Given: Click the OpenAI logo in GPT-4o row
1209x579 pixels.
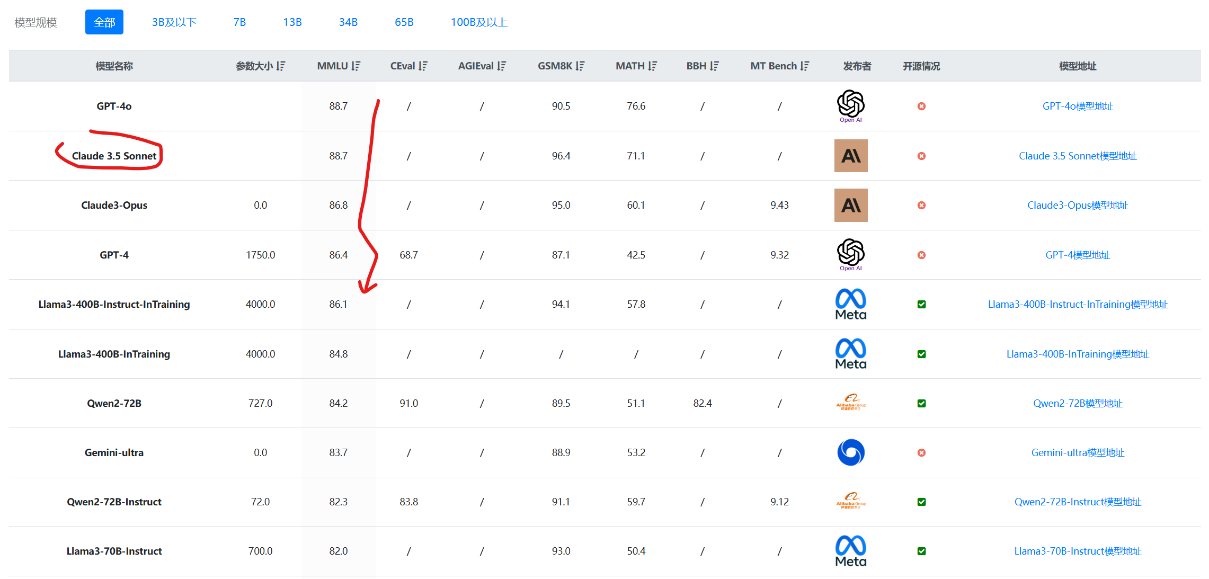Looking at the screenshot, I should click(851, 106).
